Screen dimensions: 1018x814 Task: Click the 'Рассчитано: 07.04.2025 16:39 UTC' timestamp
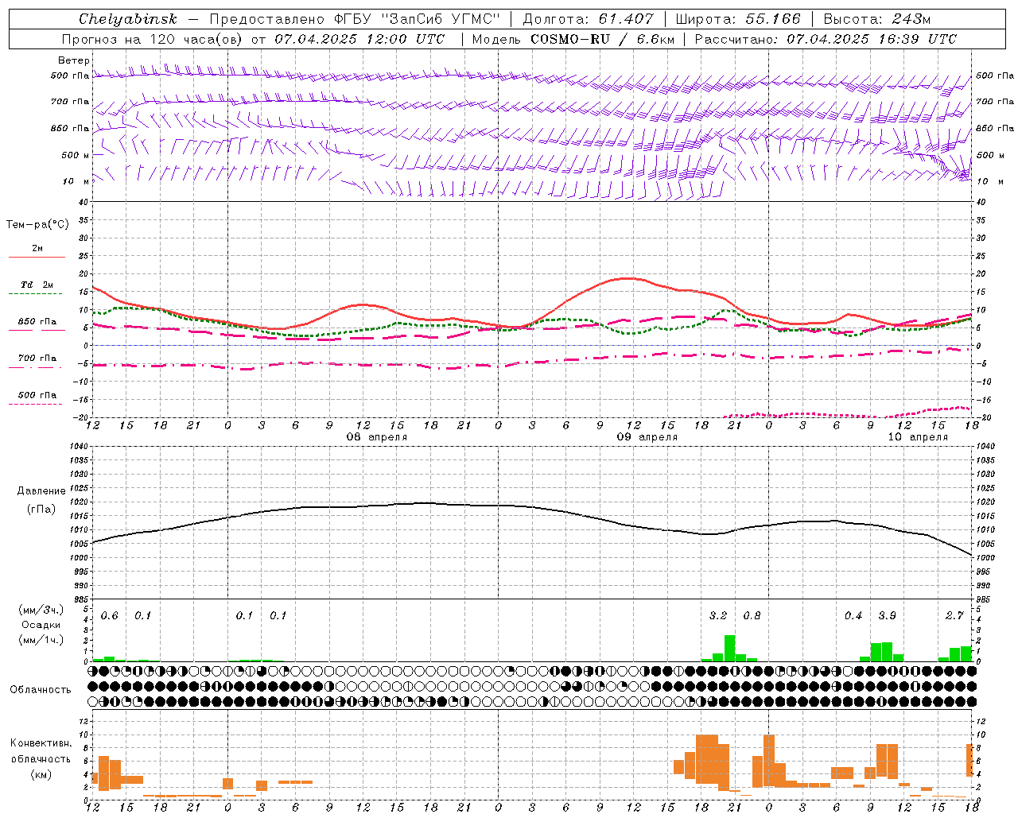pos(826,39)
